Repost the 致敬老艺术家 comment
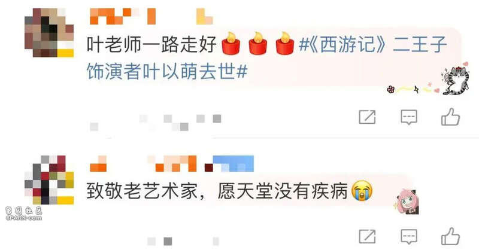Image resolution: width=479 pixels, height=250 pixels. 367,236
